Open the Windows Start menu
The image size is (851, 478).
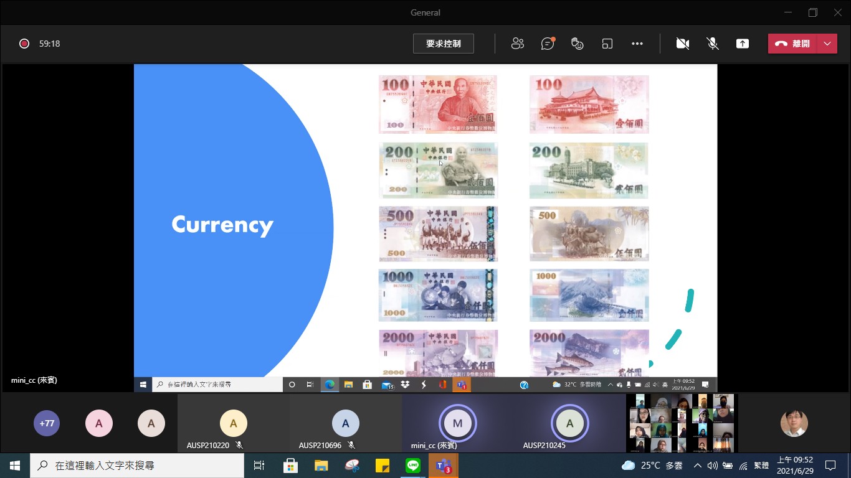click(x=15, y=465)
